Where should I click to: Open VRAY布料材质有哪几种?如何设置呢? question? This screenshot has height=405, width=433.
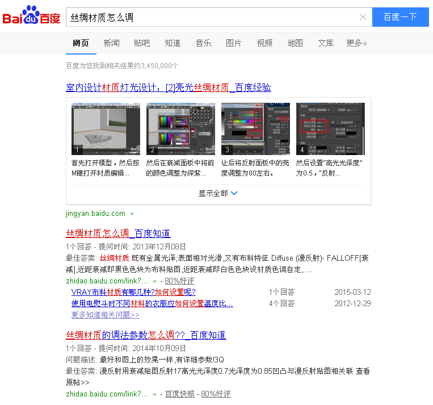pos(133,292)
